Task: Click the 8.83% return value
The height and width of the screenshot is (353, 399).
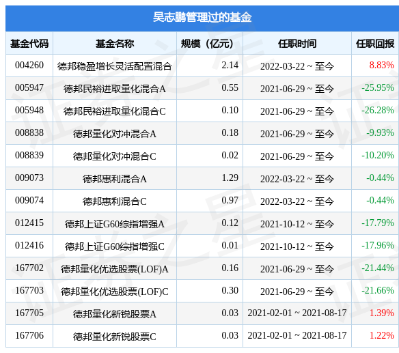Action: (x=381, y=66)
